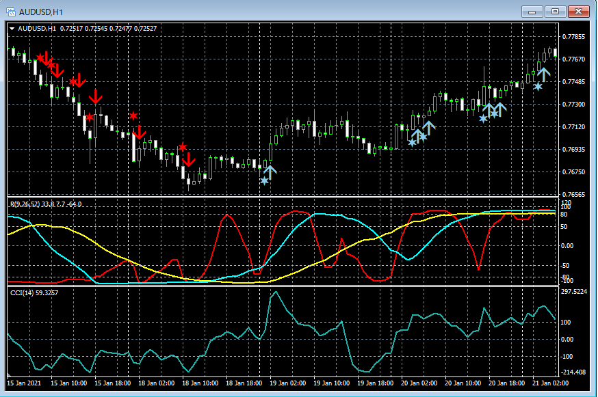Minimize the AUDUSD,H1 chart window

[x=532, y=11]
